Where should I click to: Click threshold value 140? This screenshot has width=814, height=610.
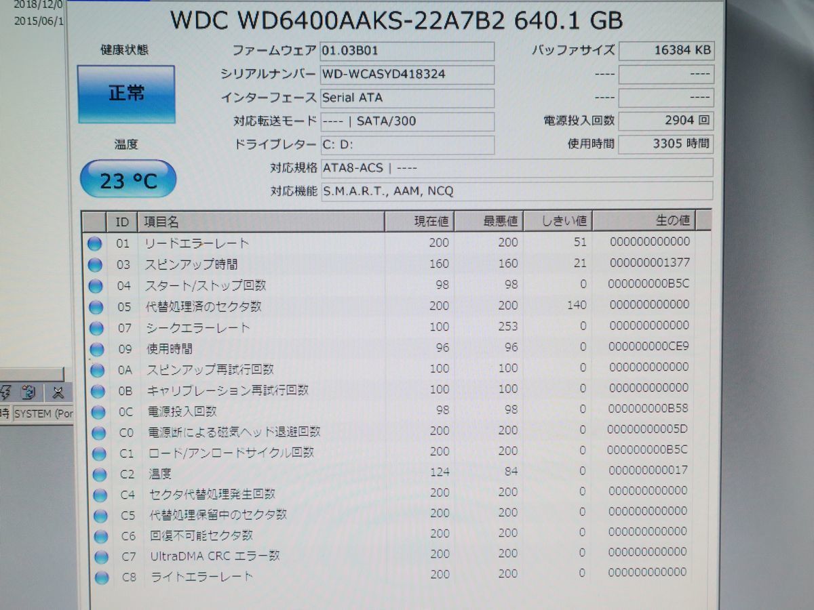pos(577,305)
